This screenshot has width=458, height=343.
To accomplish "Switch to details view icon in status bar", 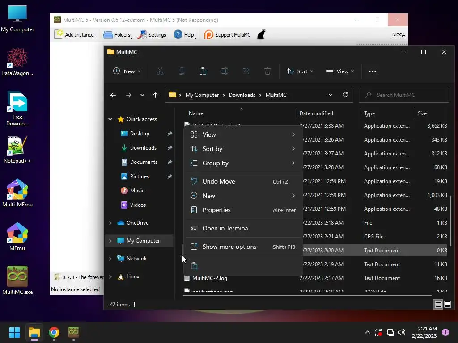I will tap(438, 305).
